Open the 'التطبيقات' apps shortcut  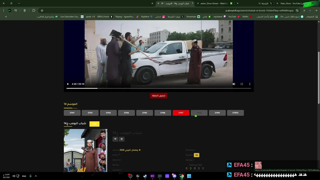(x=311, y=16)
